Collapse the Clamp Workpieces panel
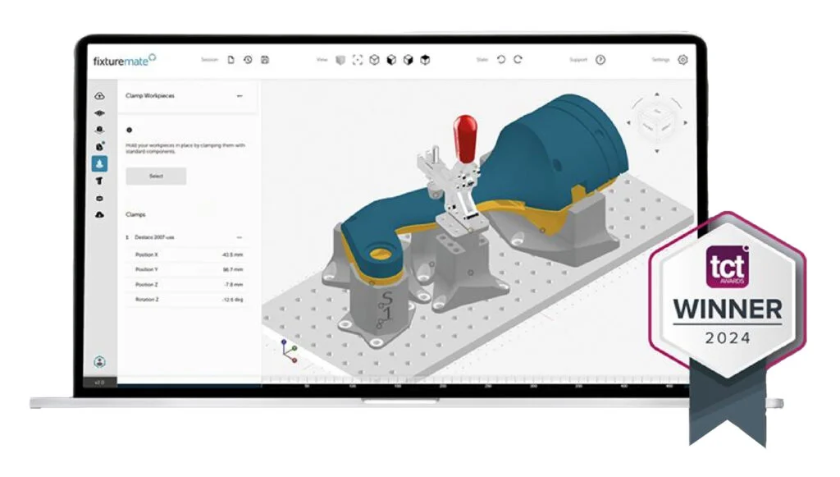Viewport: 840px width, 477px height. click(240, 96)
